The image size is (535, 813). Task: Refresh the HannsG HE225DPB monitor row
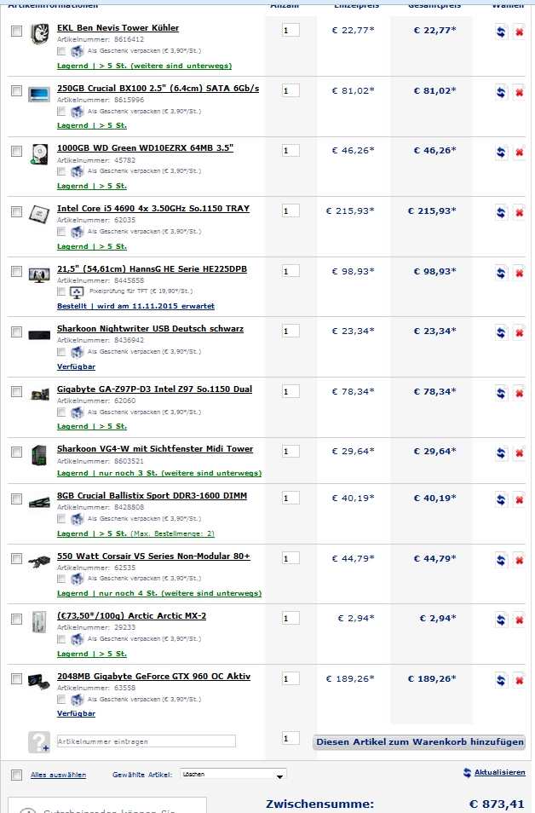[x=501, y=274]
